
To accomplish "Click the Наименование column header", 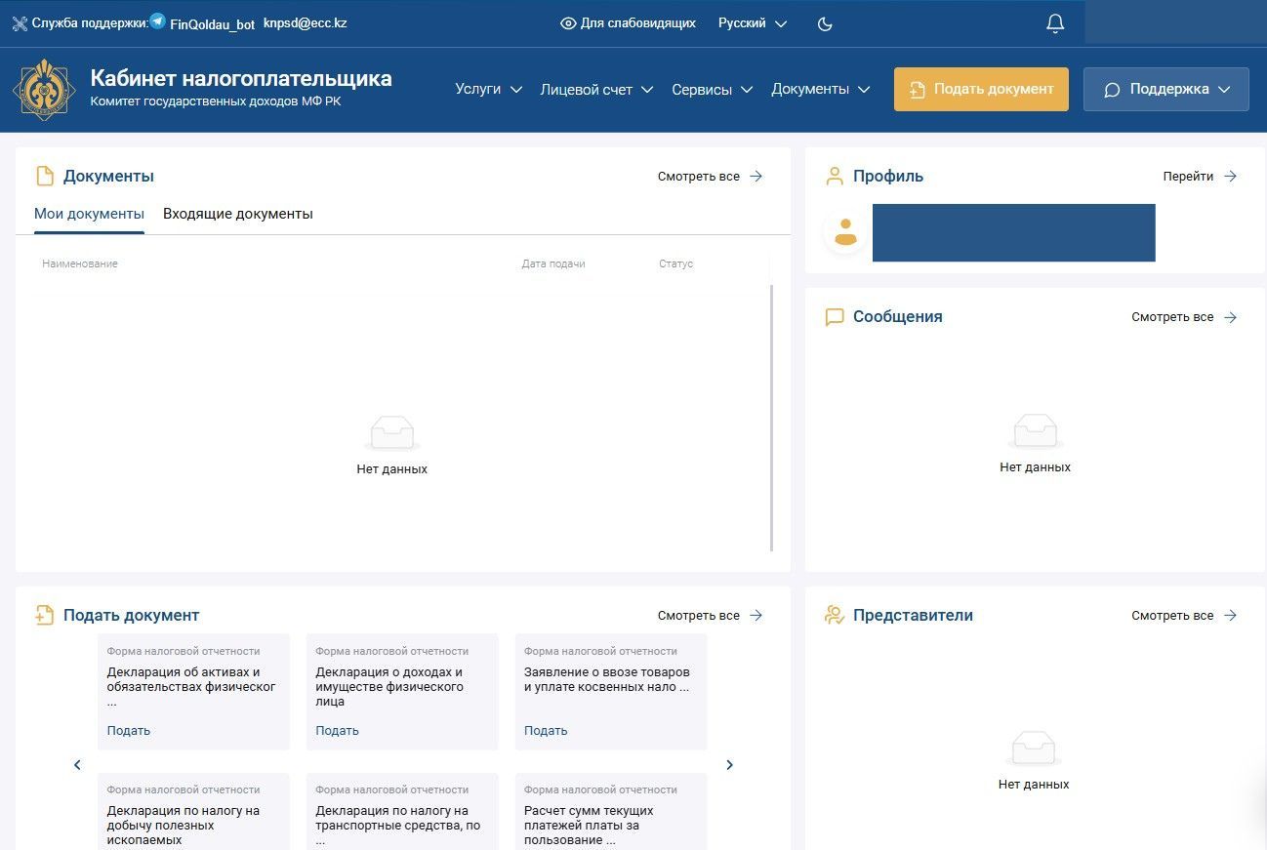I will click(80, 264).
